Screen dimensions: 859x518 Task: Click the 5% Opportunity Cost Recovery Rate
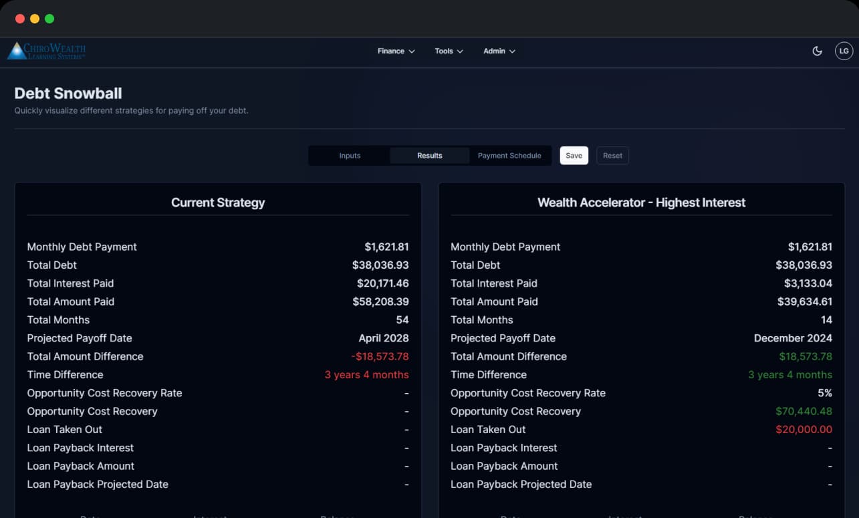[x=826, y=393]
